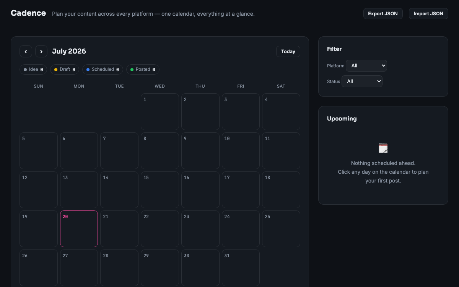This screenshot has width=459, height=287.
Task: Click the Filter panel heading
Action: pos(334,49)
